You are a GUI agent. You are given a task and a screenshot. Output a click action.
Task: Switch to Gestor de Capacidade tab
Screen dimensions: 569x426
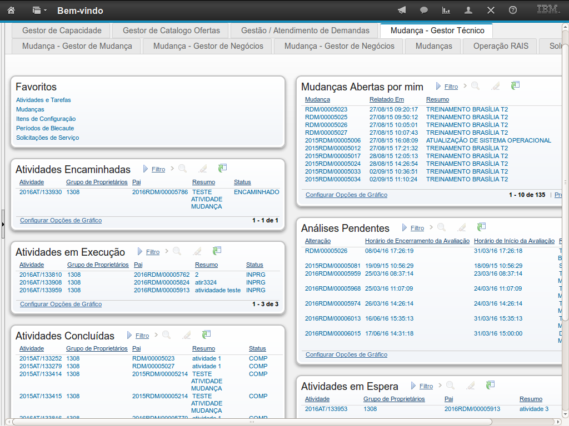tap(62, 31)
